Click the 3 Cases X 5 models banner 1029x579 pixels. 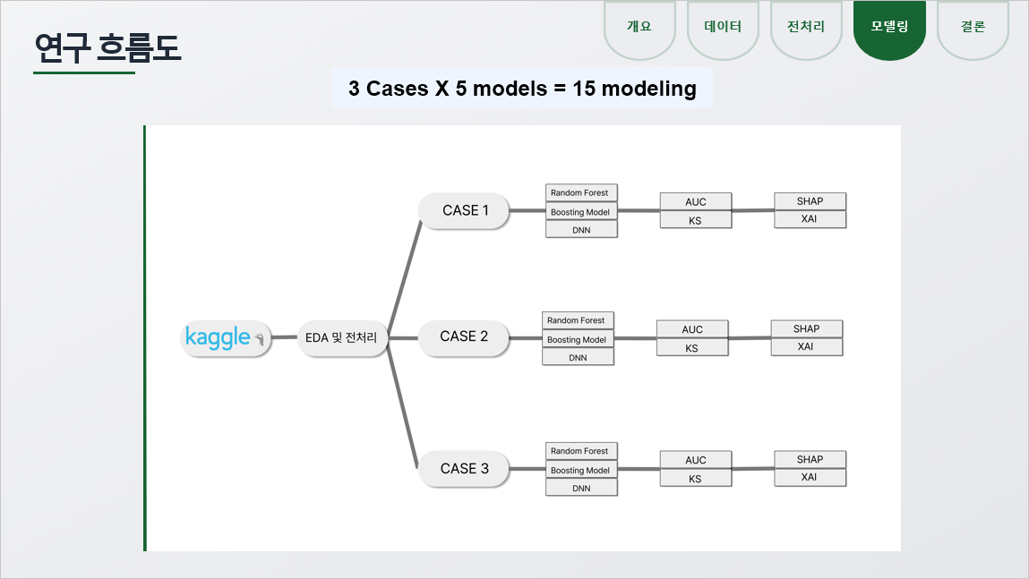[x=521, y=89]
